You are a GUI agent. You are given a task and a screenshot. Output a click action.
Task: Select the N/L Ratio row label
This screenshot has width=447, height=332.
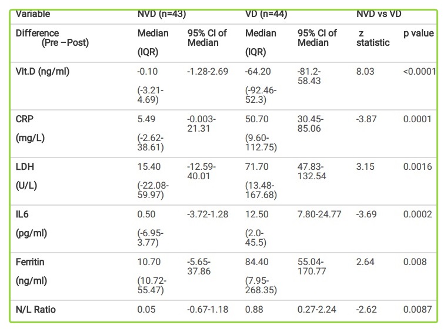[x=36, y=309]
